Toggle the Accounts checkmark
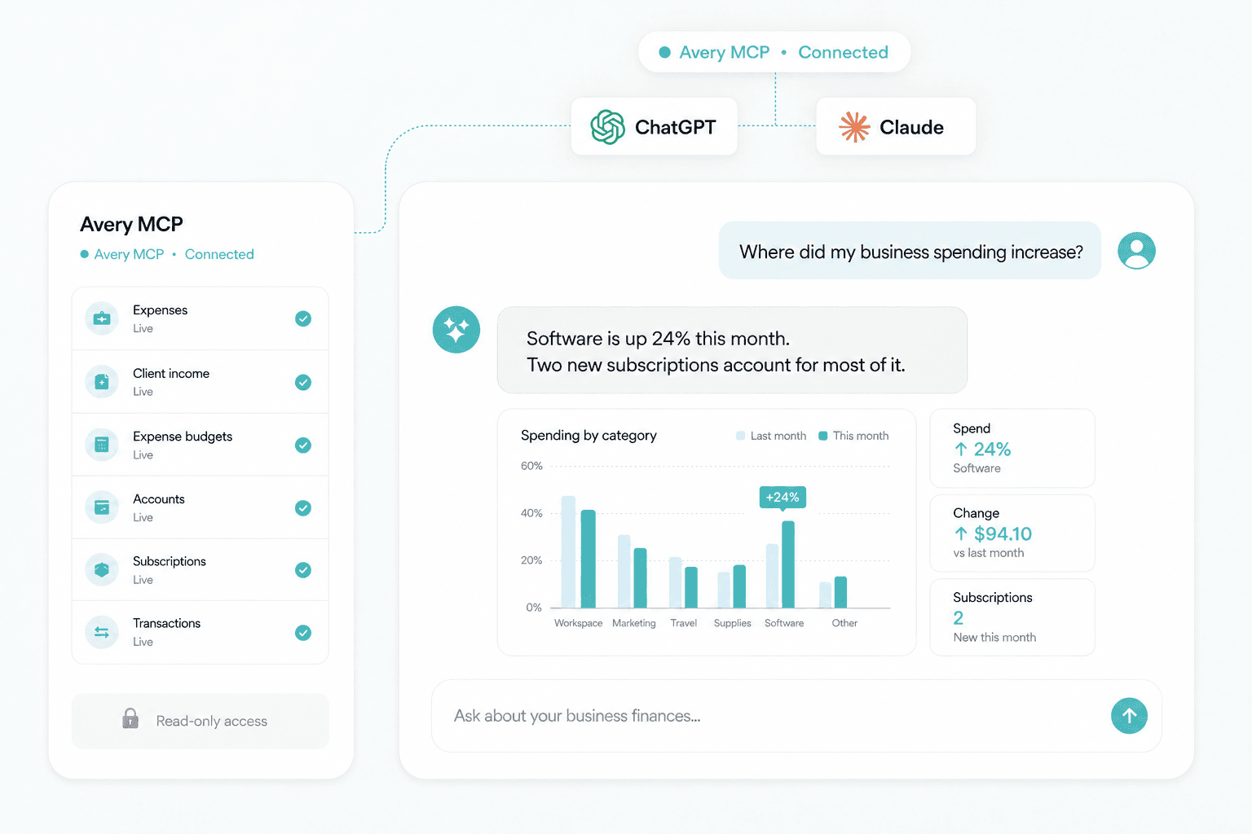This screenshot has width=1252, height=834. 303,507
